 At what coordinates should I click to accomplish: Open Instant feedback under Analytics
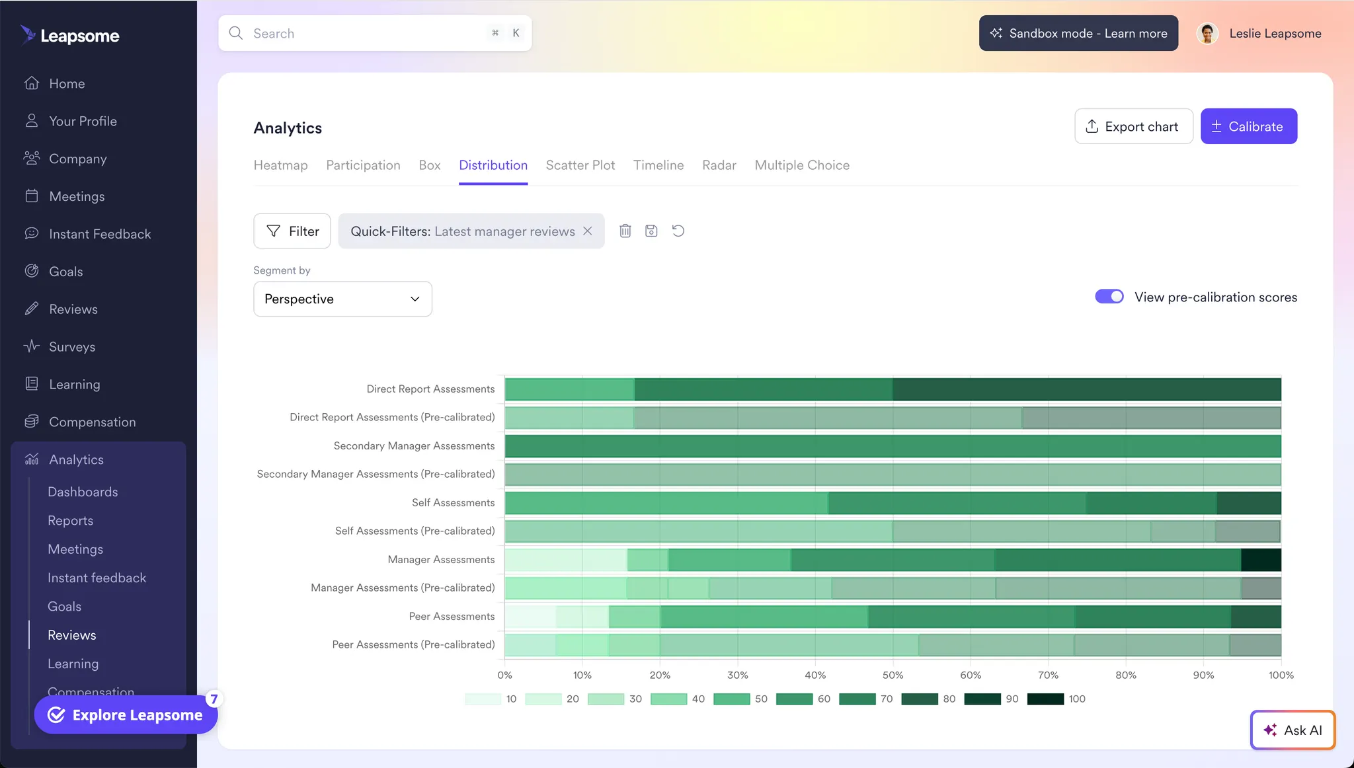97,578
